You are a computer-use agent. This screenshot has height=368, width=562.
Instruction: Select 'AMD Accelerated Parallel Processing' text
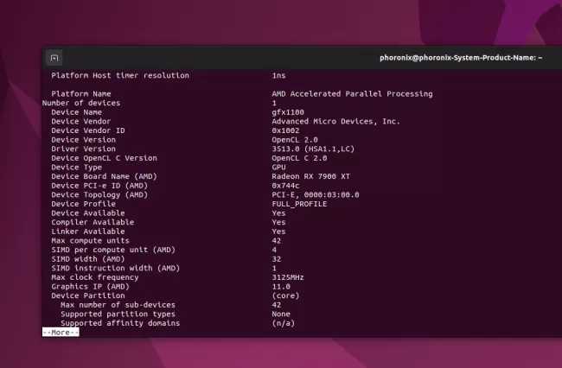[x=352, y=94]
